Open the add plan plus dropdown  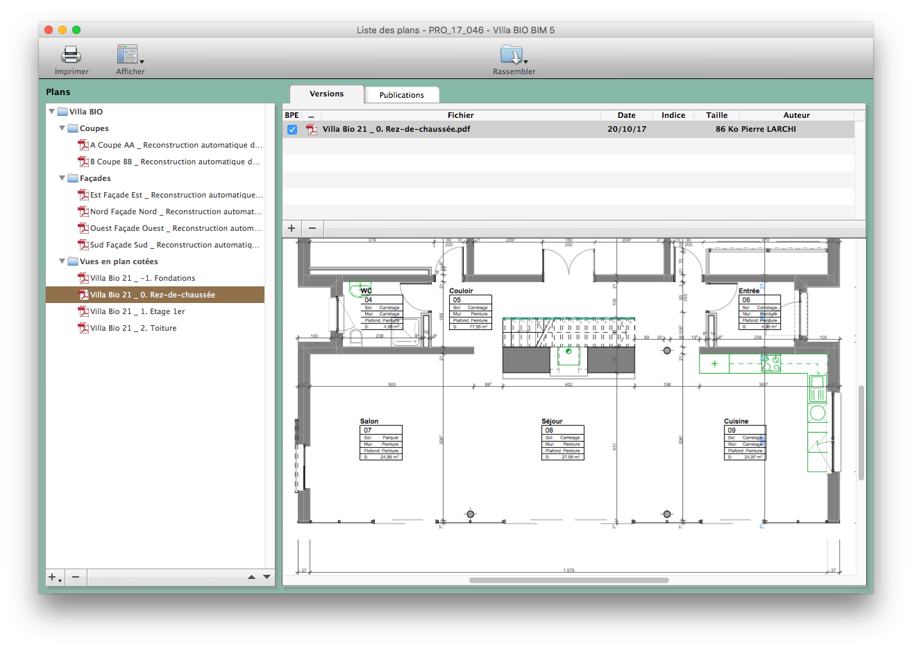click(54, 577)
